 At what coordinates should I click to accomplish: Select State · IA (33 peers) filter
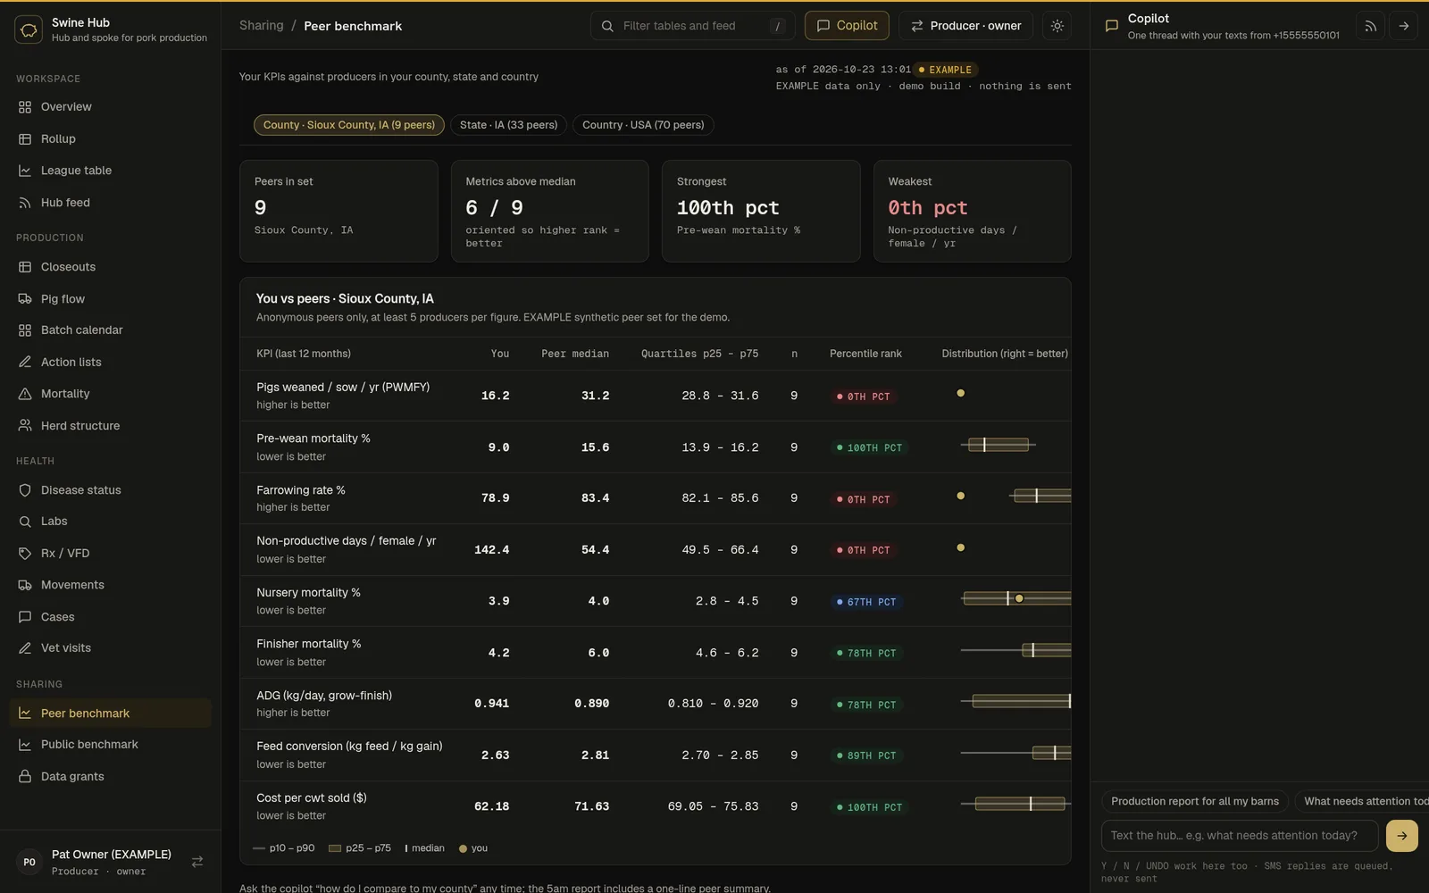508,125
